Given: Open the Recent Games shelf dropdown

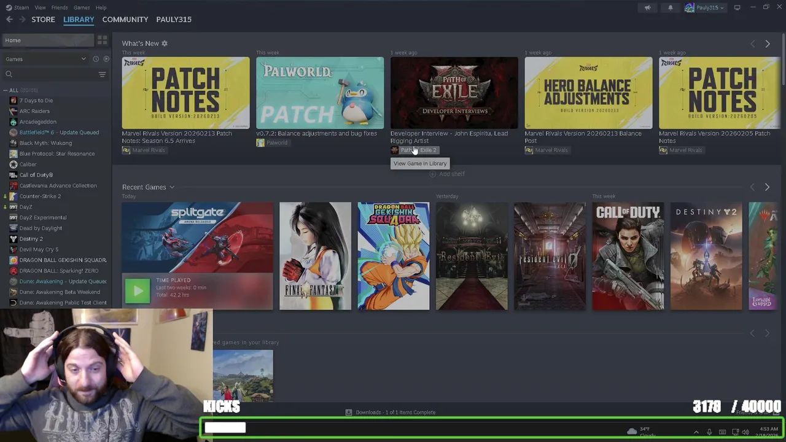Looking at the screenshot, I should [x=172, y=187].
